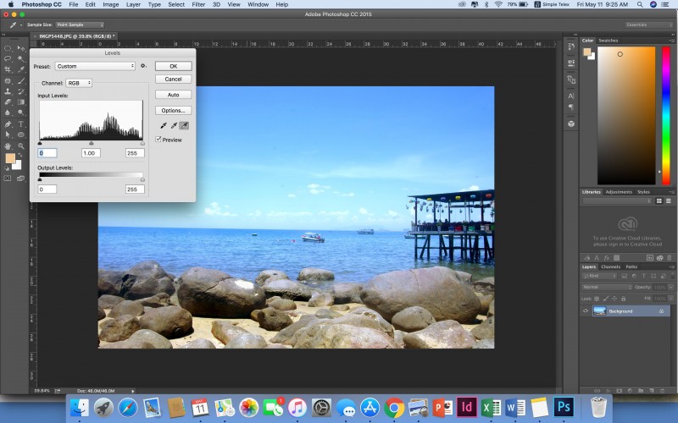The image size is (678, 423).
Task: Open Google Chrome from the Dock
Action: (x=393, y=408)
